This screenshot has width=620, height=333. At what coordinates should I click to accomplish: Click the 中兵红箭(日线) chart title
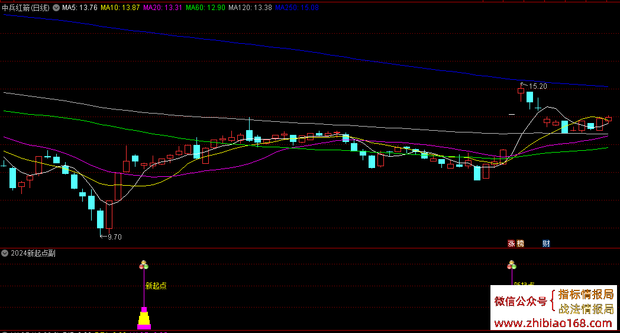[x=25, y=8]
